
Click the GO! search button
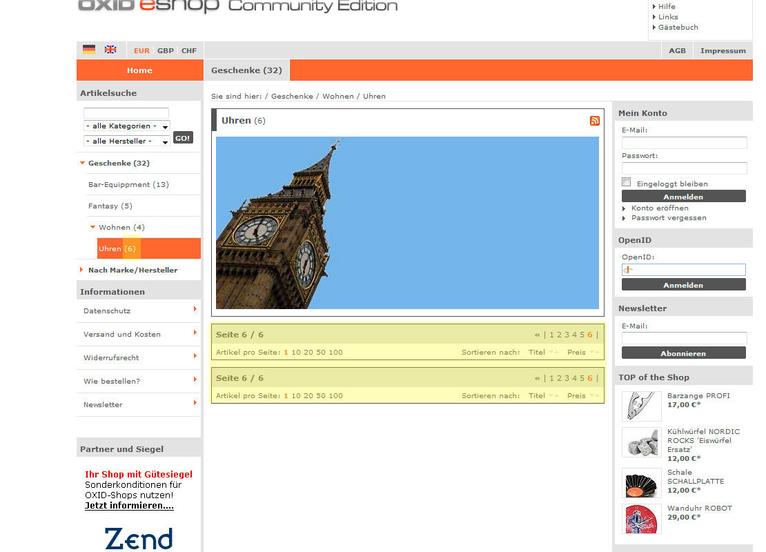click(183, 138)
